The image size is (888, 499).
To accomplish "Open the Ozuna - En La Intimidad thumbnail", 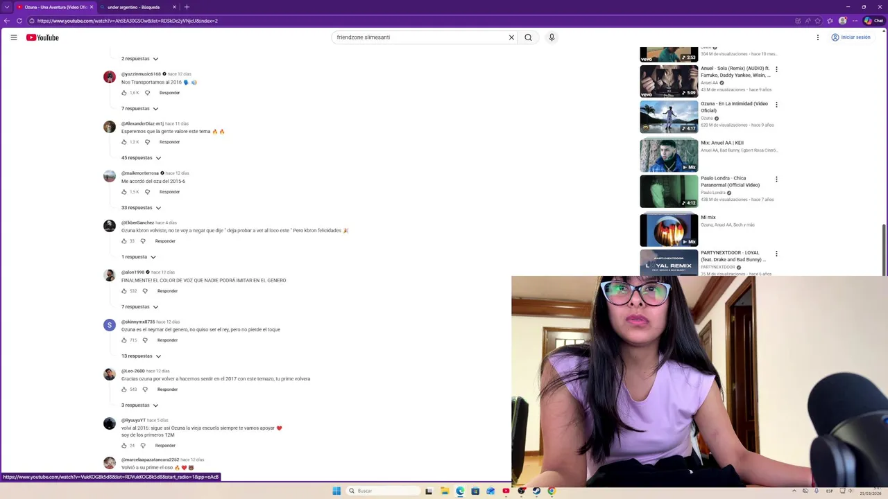I will [669, 117].
